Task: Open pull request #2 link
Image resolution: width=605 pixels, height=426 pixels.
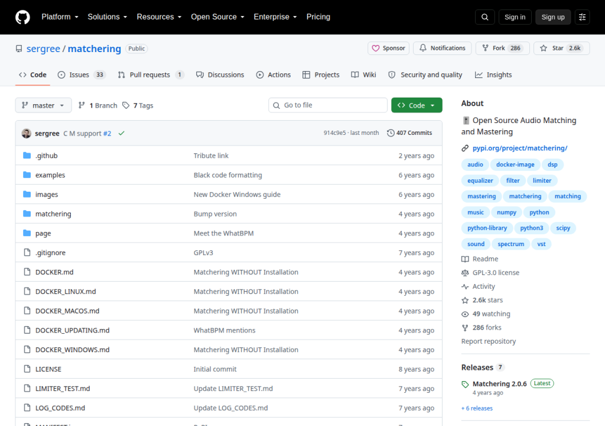Action: click(107, 133)
